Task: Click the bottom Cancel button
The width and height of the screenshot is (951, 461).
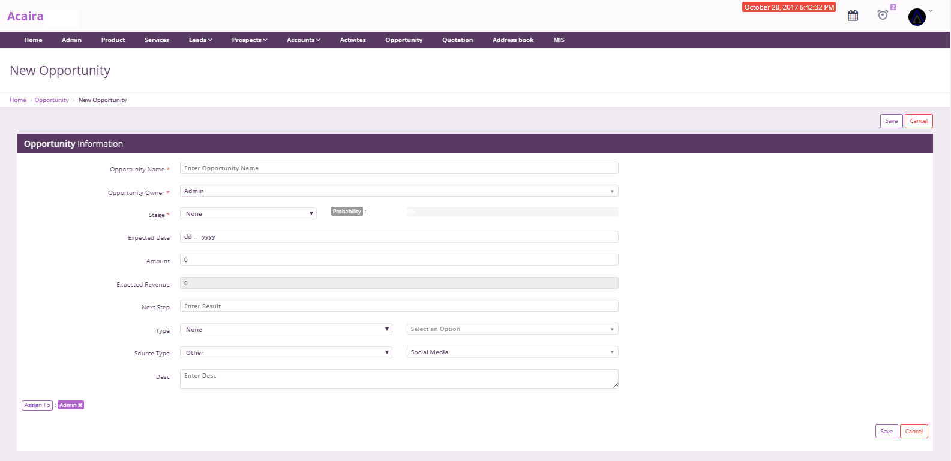Action: tap(913, 432)
